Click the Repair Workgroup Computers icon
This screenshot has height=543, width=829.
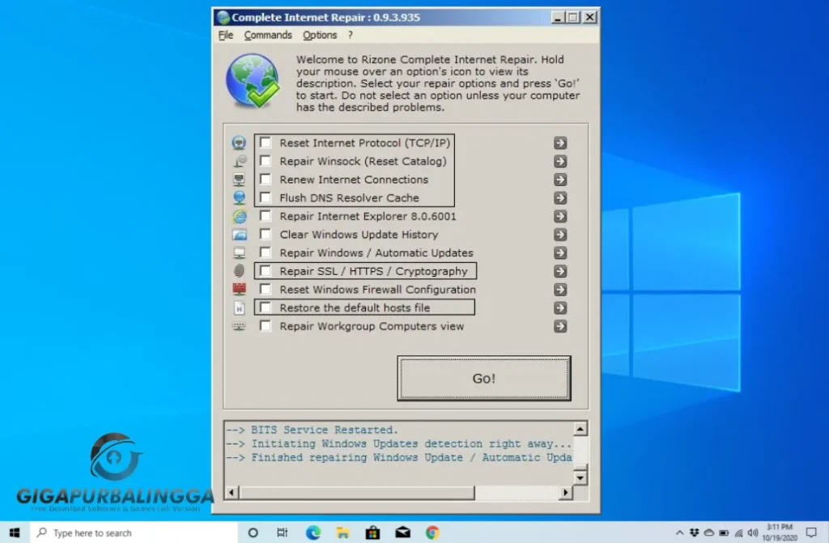239,325
